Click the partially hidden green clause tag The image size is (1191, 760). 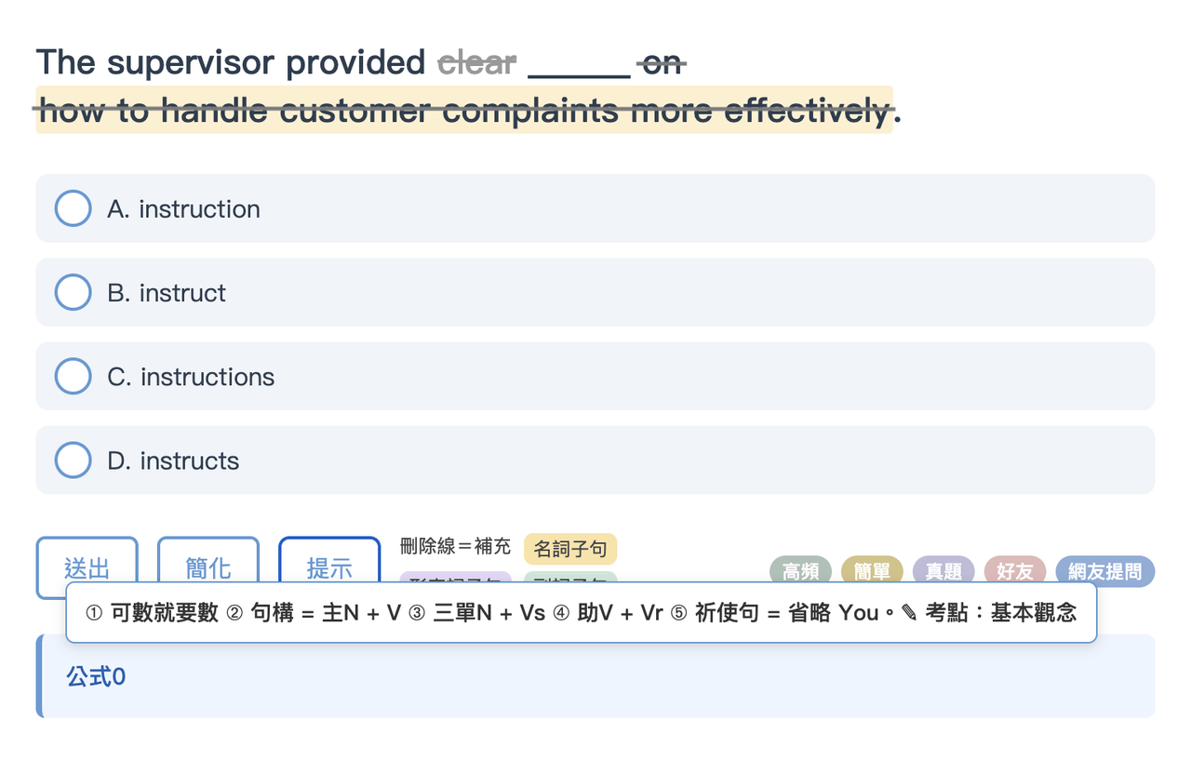point(569,578)
